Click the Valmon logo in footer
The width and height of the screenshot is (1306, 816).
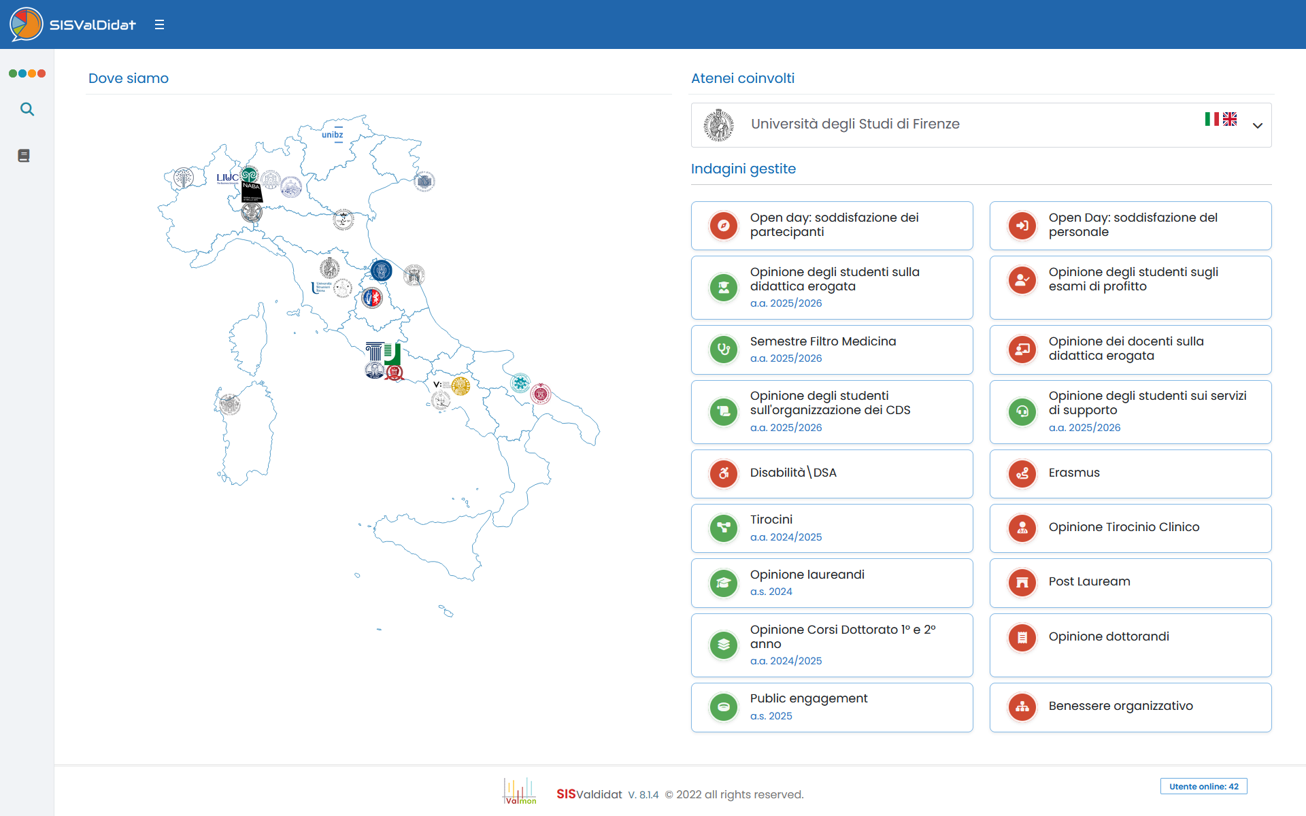click(520, 791)
